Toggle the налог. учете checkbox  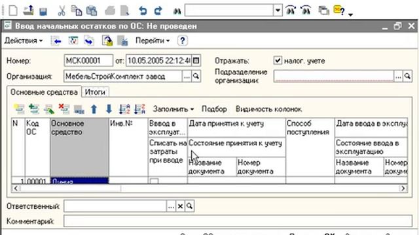pos(278,61)
